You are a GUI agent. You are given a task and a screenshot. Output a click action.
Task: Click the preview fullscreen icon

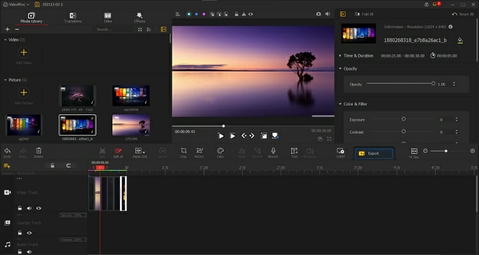click(x=329, y=139)
